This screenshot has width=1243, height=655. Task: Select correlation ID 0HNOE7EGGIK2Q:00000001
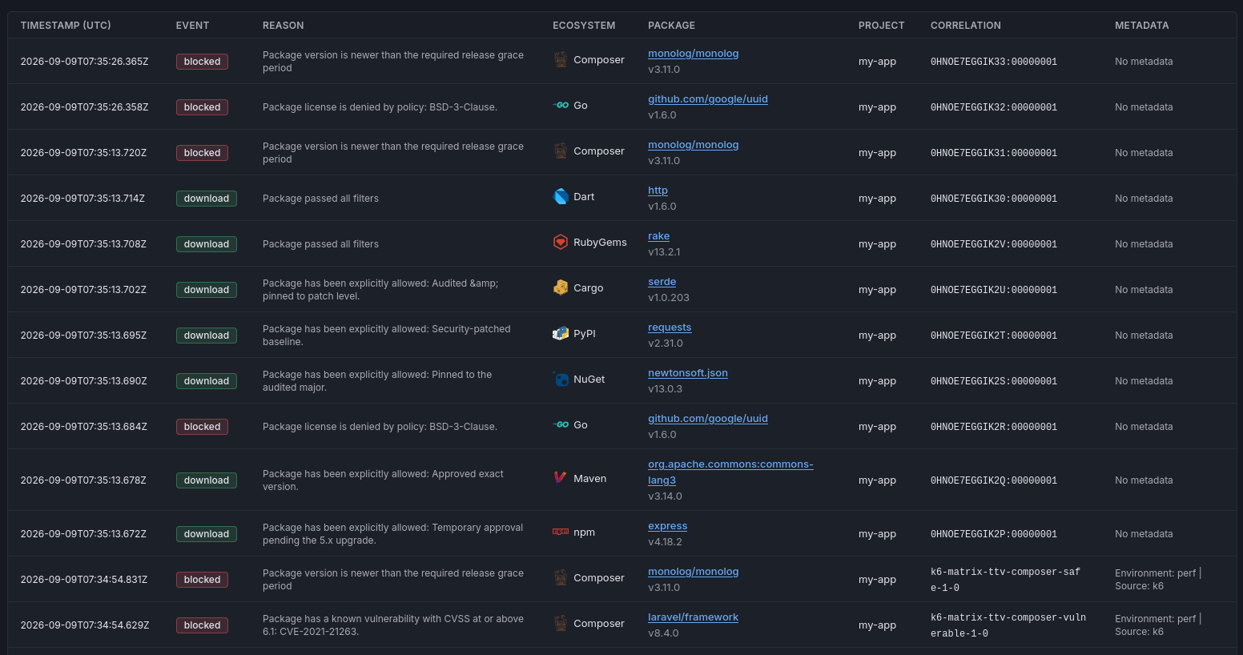click(994, 480)
